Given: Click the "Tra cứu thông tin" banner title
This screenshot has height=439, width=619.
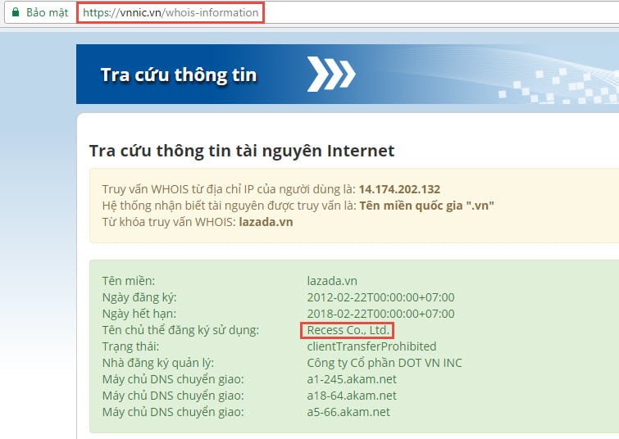Looking at the screenshot, I should point(178,75).
